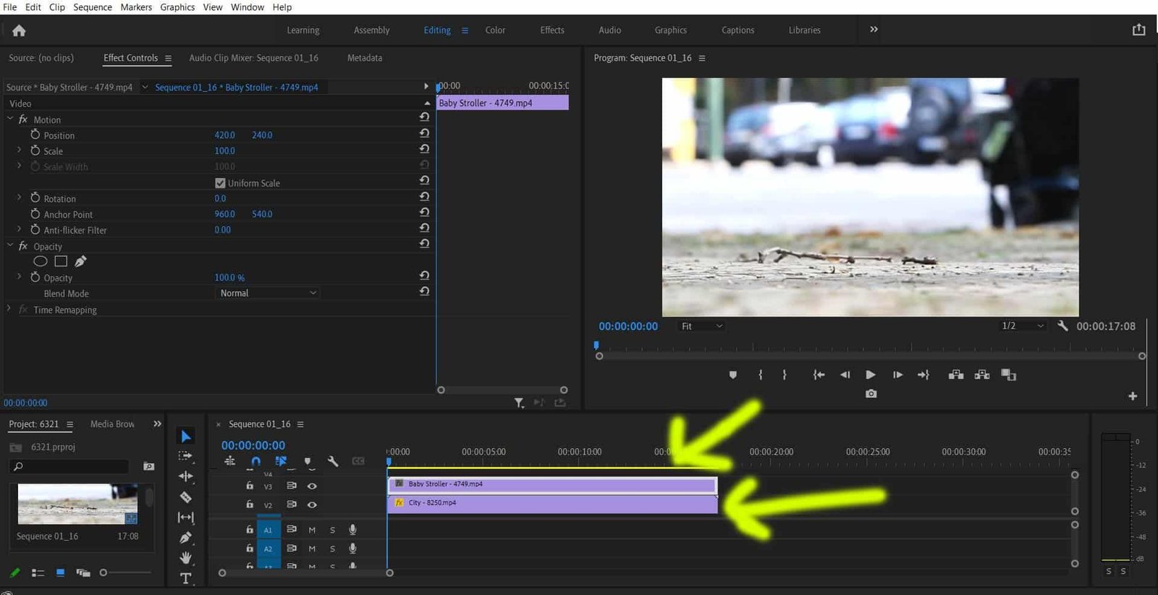
Task: Toggle lock on track V2
Action: click(250, 505)
